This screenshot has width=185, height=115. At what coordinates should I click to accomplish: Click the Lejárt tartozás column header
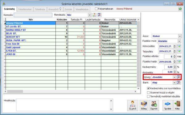pyautogui.click(x=93, y=20)
